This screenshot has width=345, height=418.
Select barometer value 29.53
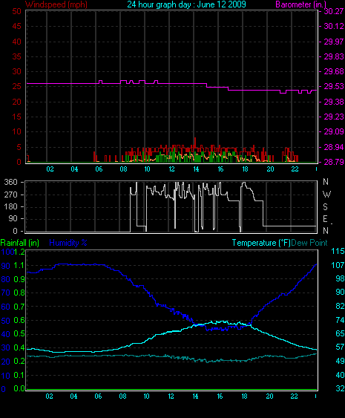pyautogui.click(x=334, y=86)
